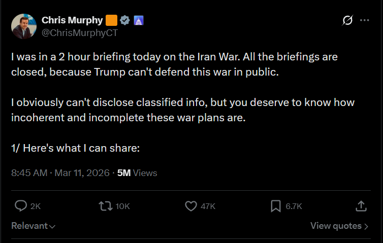Click the Grok explain icon at top right
The height and width of the screenshot is (243, 383).
[348, 20]
